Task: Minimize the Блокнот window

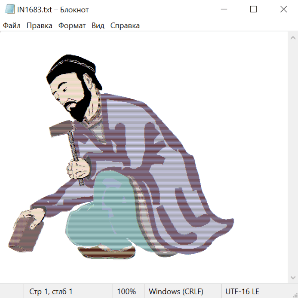Action: [224, 9]
